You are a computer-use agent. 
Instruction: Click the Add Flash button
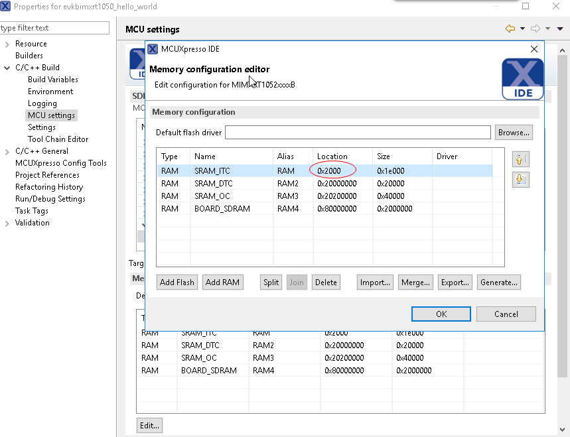click(x=177, y=282)
